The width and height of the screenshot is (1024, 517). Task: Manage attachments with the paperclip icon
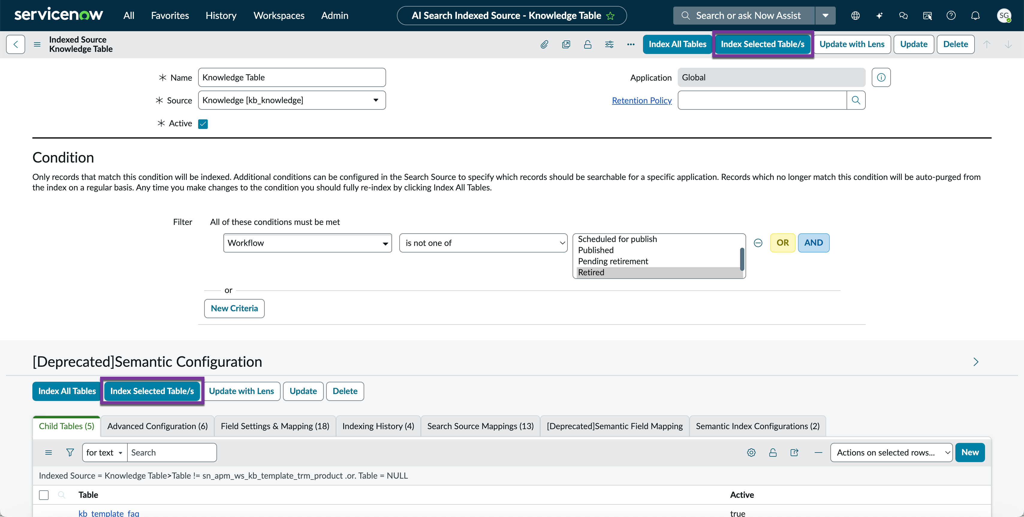[x=544, y=44]
